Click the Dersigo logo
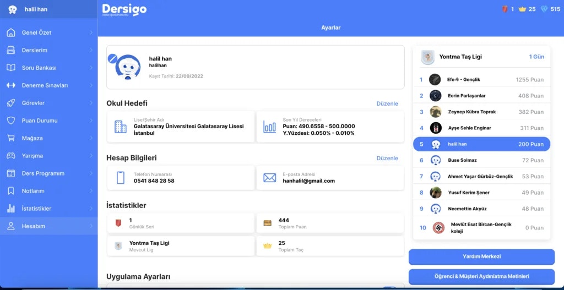This screenshot has width=564, height=290. pyautogui.click(x=124, y=10)
